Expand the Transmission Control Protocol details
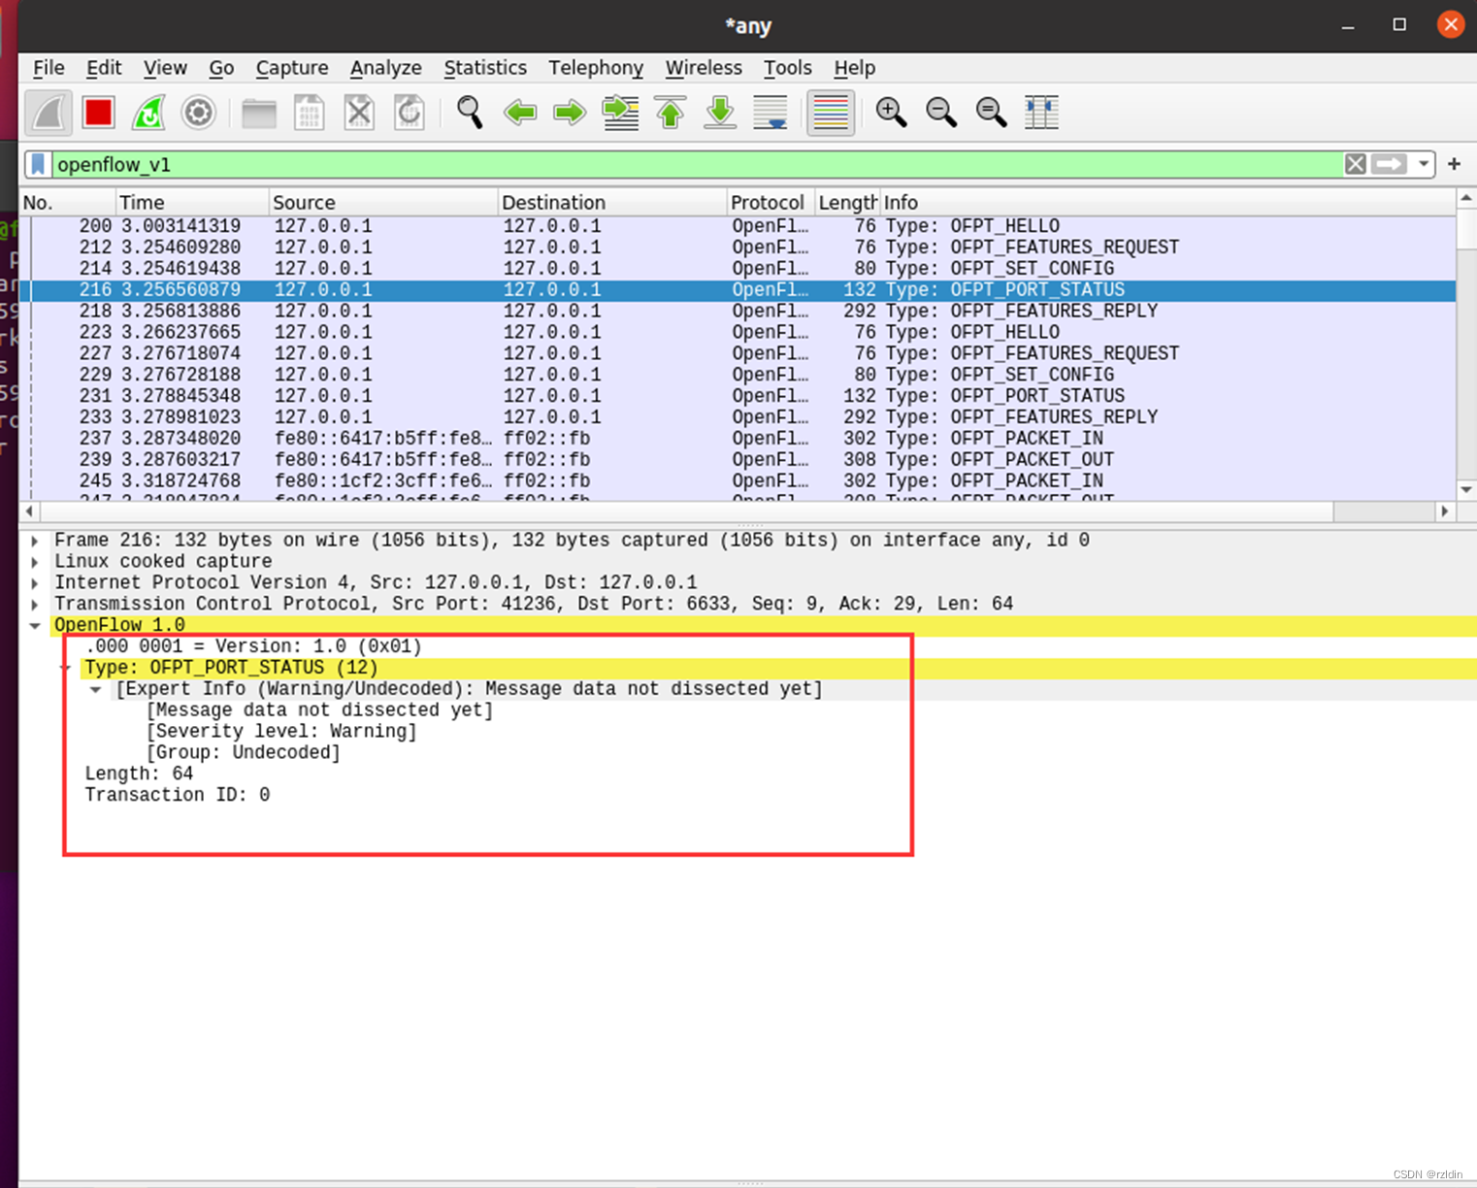 pos(35,604)
